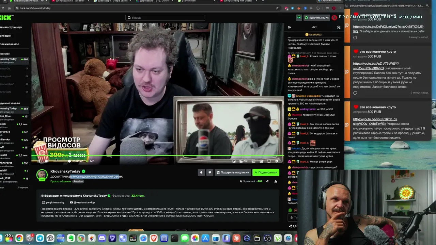Open Brave browser from the Dock
This screenshot has width=436, height=245.
click(154, 238)
